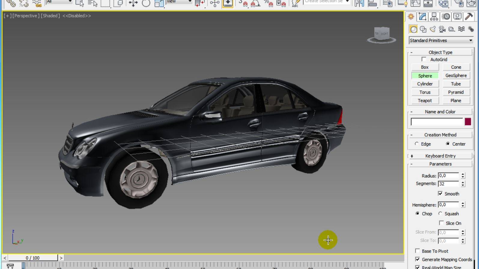Switch to Utilities hammer tab
The width and height of the screenshot is (479, 269).
click(x=469, y=16)
